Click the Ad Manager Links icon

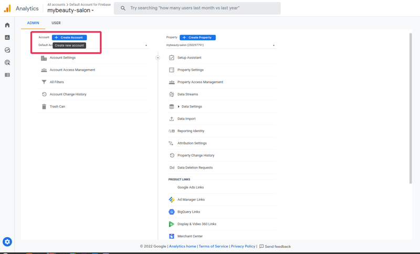click(172, 200)
